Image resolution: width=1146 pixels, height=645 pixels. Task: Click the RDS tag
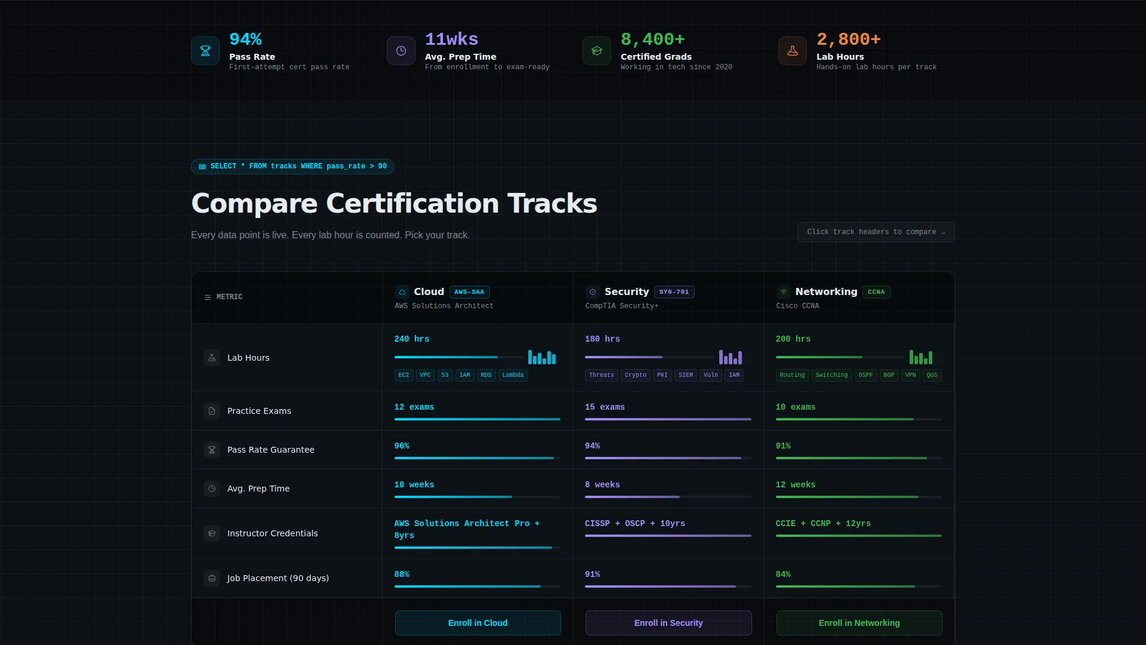pyautogui.click(x=486, y=375)
